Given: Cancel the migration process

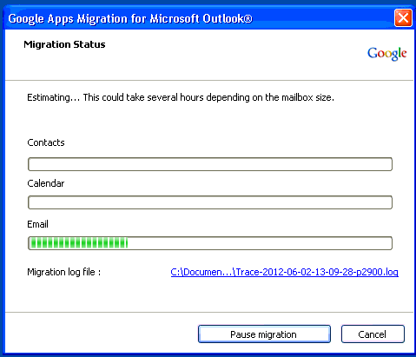Looking at the screenshot, I should pos(373,334).
